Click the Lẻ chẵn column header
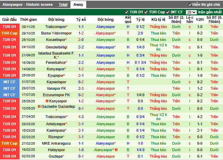The width and height of the screenshot is (223, 160). (x=189, y=19)
